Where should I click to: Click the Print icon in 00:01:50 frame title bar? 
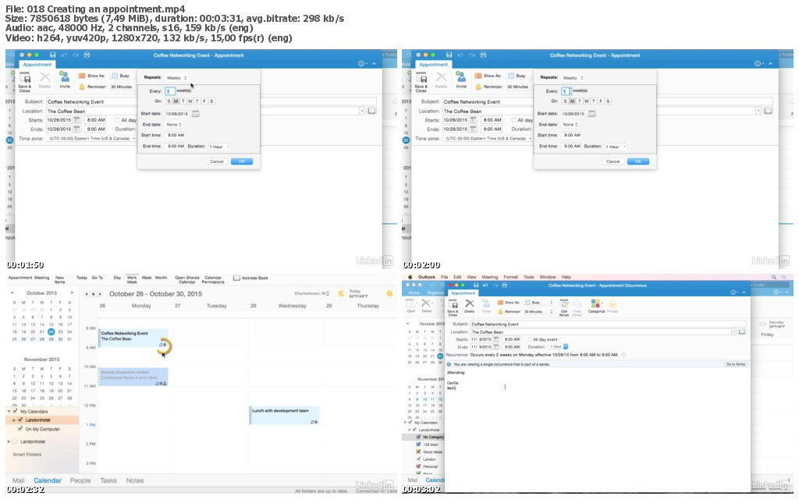[x=87, y=55]
